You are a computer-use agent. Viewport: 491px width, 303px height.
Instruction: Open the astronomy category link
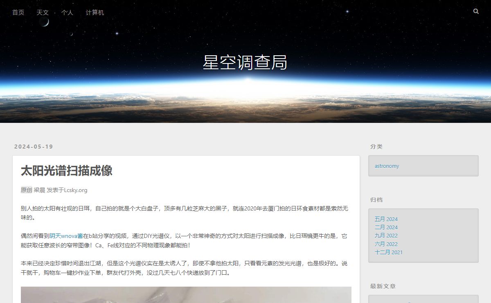387,166
